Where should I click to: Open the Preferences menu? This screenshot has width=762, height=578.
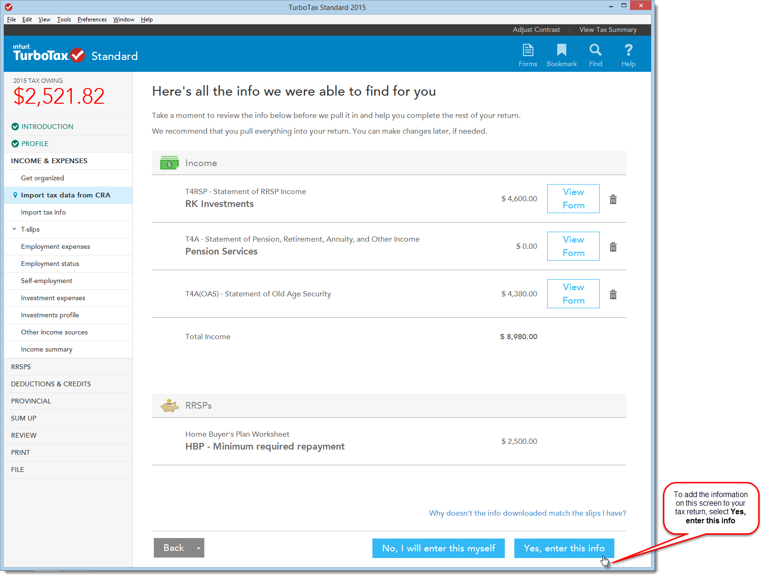[92, 20]
